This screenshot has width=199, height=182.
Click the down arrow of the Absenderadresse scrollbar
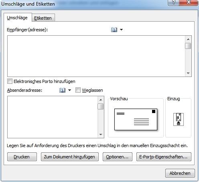click(x=101, y=134)
